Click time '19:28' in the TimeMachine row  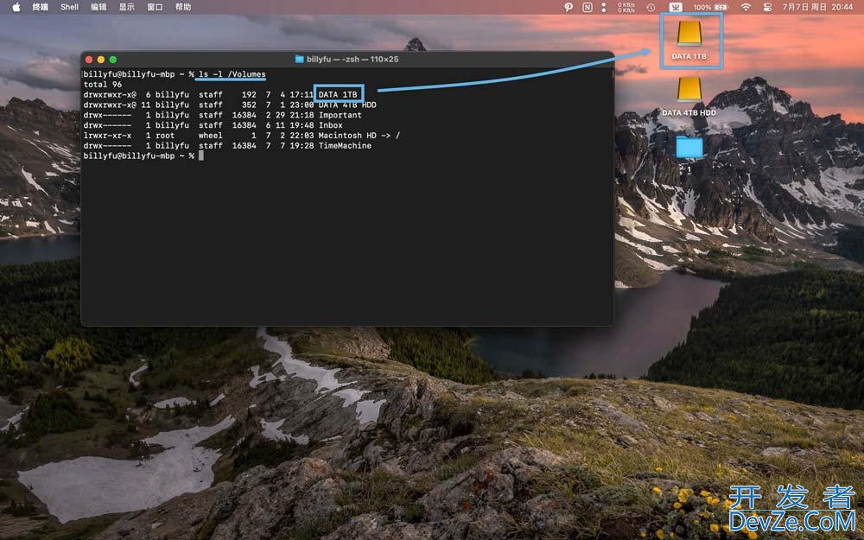click(x=302, y=145)
